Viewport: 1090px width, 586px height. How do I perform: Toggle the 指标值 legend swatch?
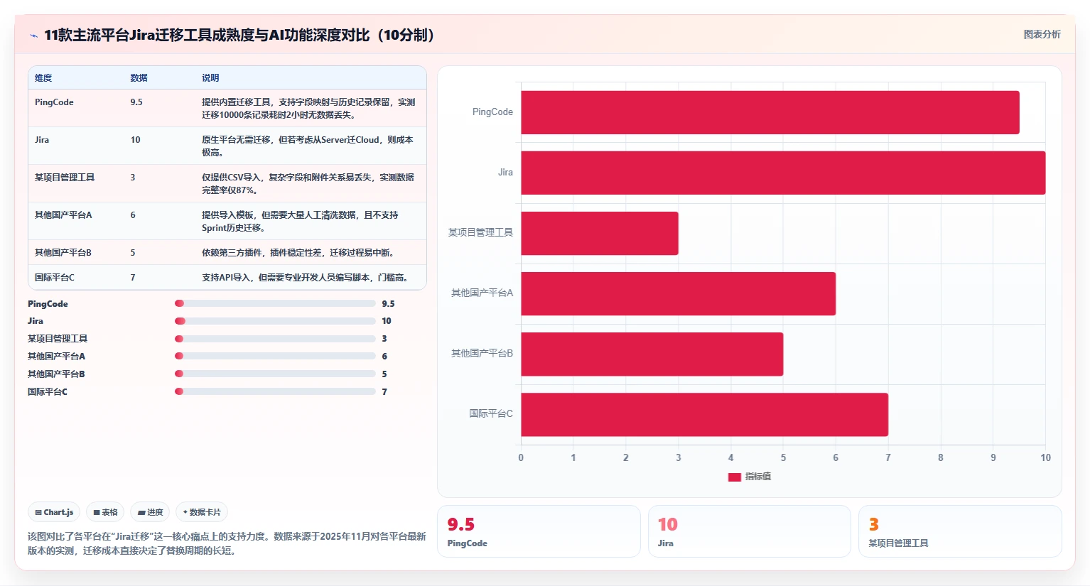point(735,477)
